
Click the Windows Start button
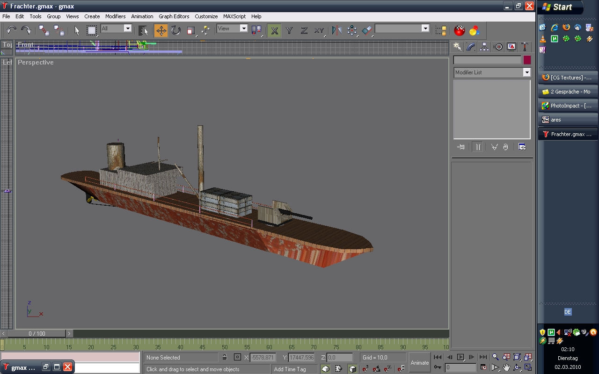[560, 7]
